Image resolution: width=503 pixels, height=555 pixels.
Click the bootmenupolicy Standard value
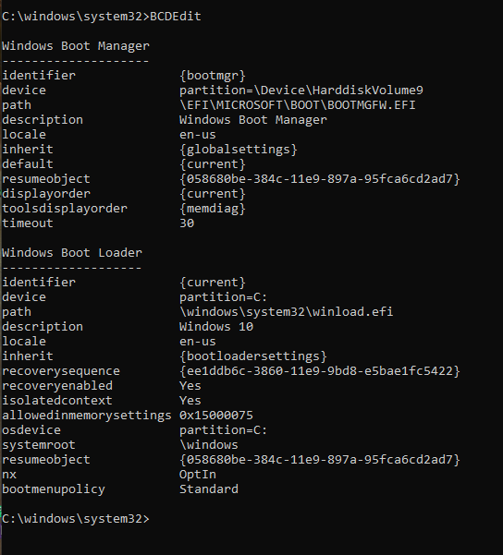(209, 489)
